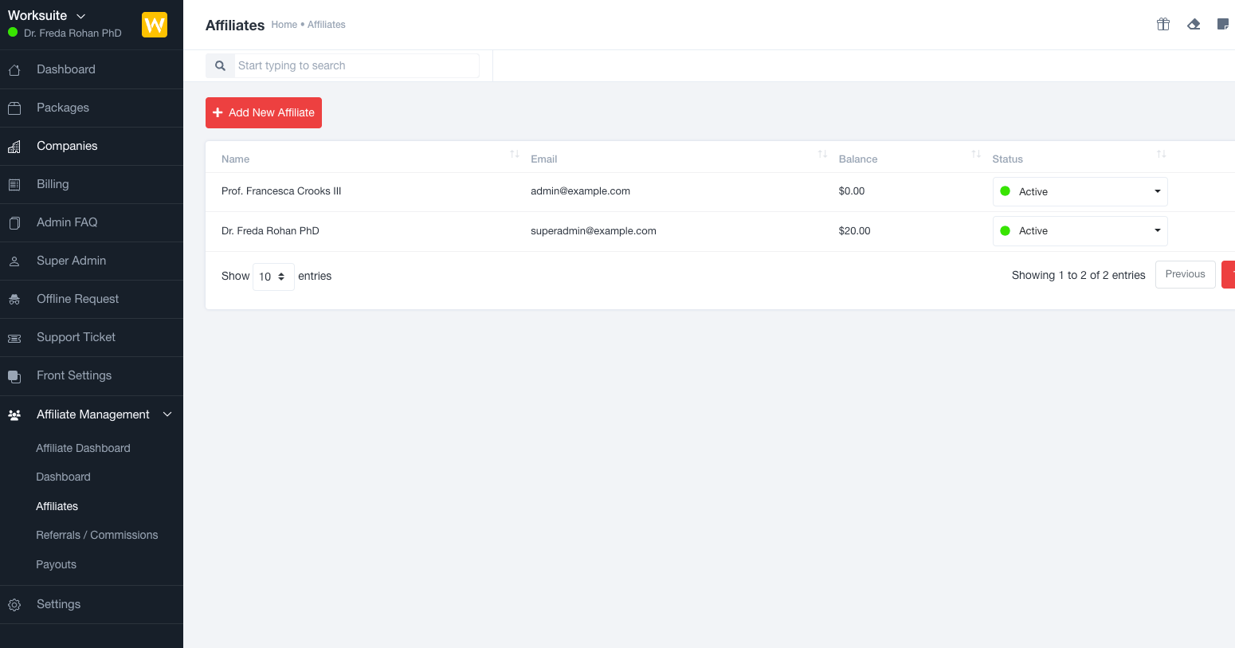This screenshot has width=1235, height=648.
Task: Click the Previous pagination button
Action: point(1186,274)
